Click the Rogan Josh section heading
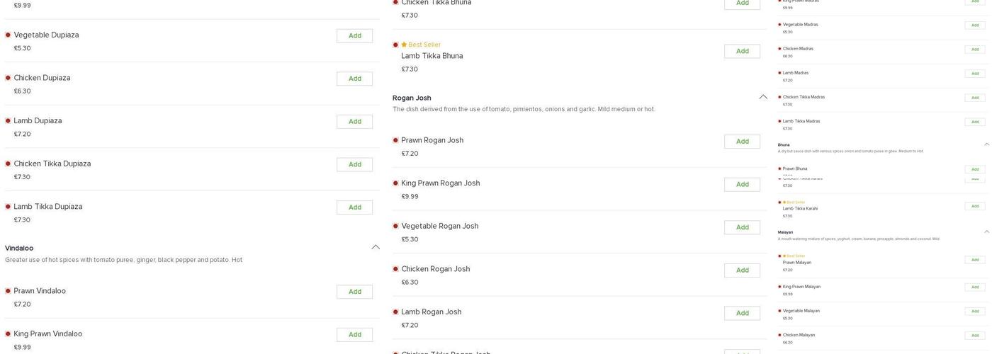This screenshot has width=992, height=354. tap(412, 98)
